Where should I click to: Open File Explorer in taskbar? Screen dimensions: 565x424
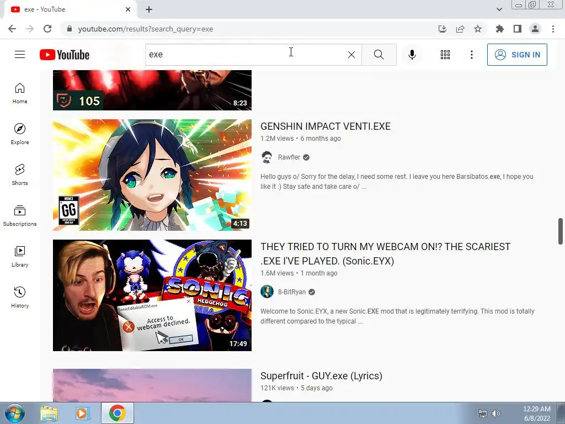[49, 413]
